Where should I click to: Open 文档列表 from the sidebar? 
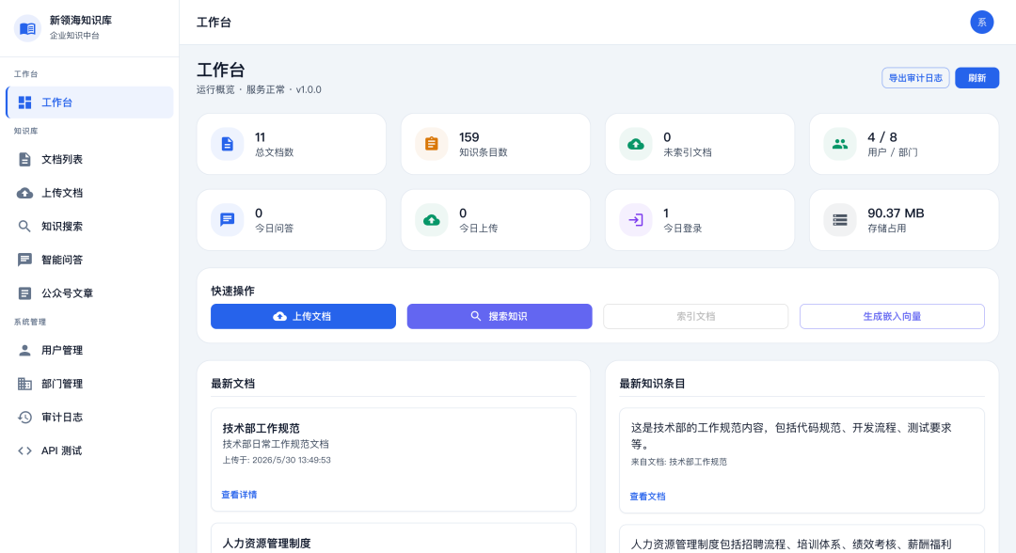[89, 159]
